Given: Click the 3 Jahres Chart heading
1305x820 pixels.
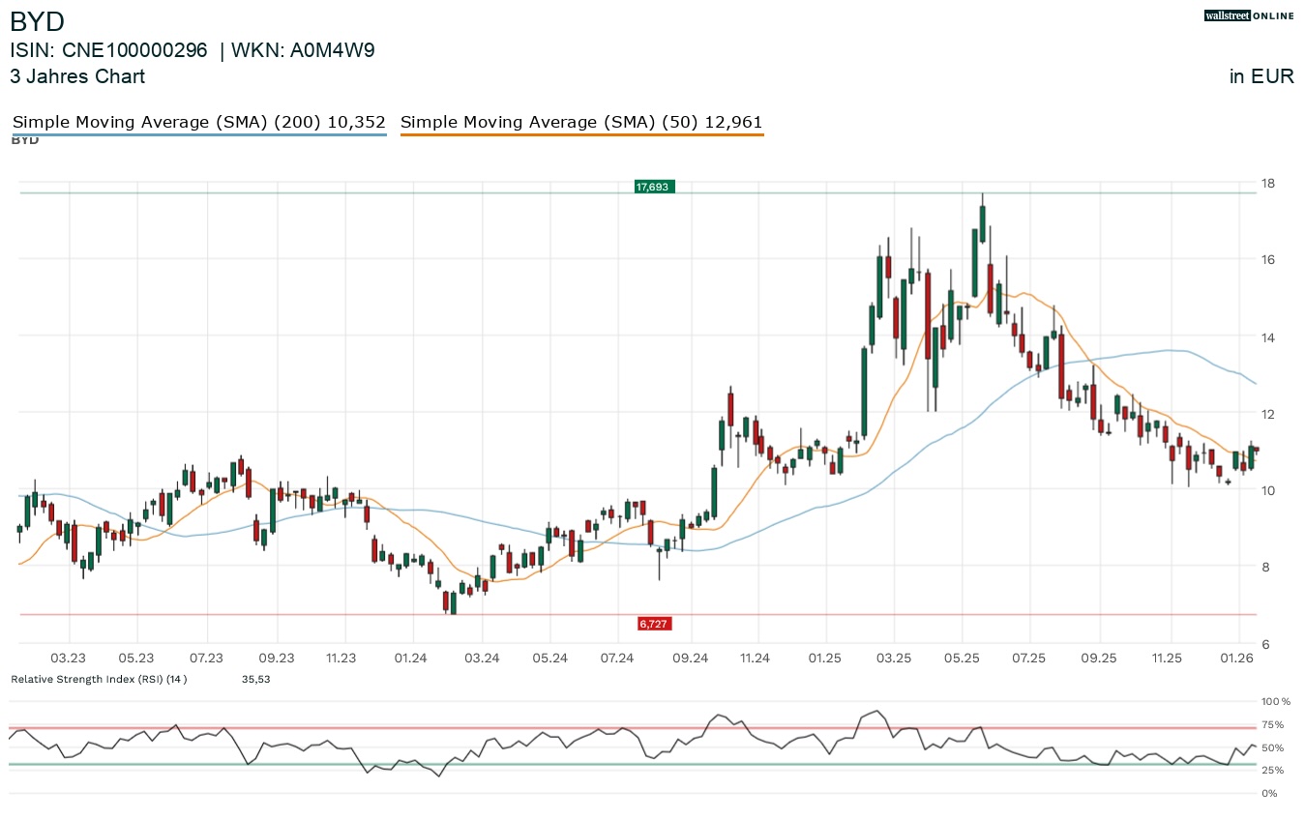Looking at the screenshot, I should (x=77, y=76).
